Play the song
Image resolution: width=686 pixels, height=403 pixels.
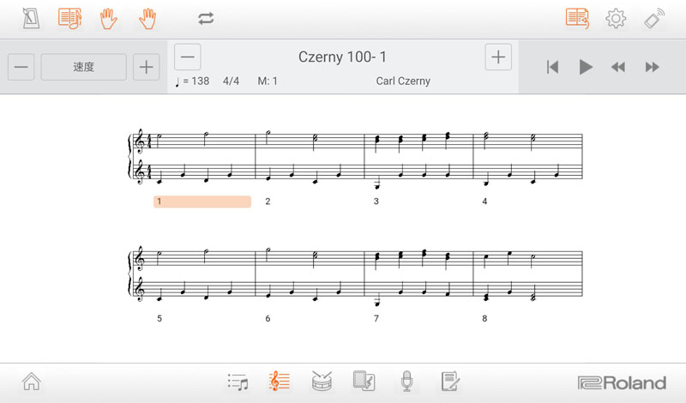586,67
